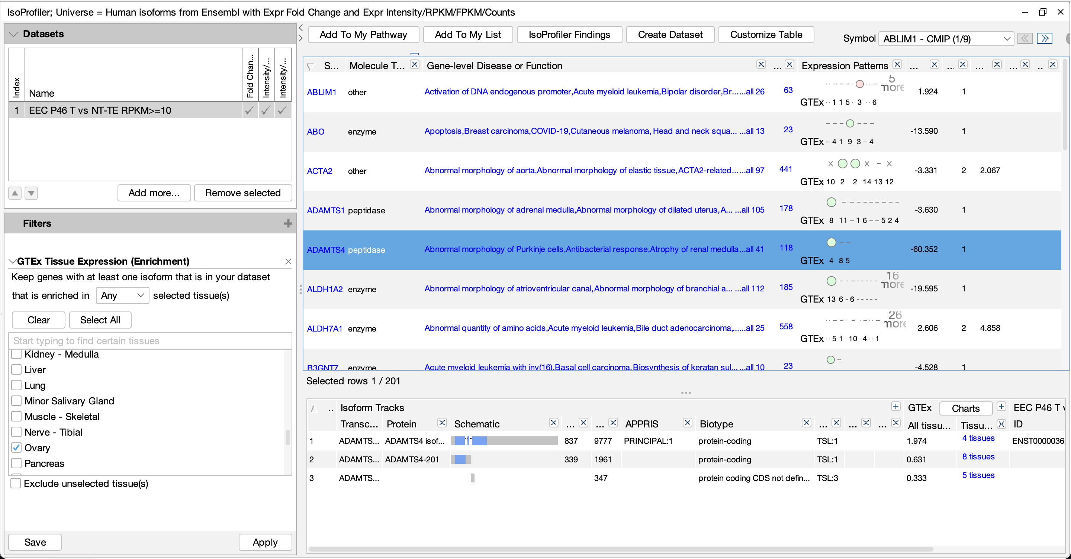Image resolution: width=1071 pixels, height=559 pixels.
Task: Move dataset down with arrow icon
Action: tap(31, 193)
